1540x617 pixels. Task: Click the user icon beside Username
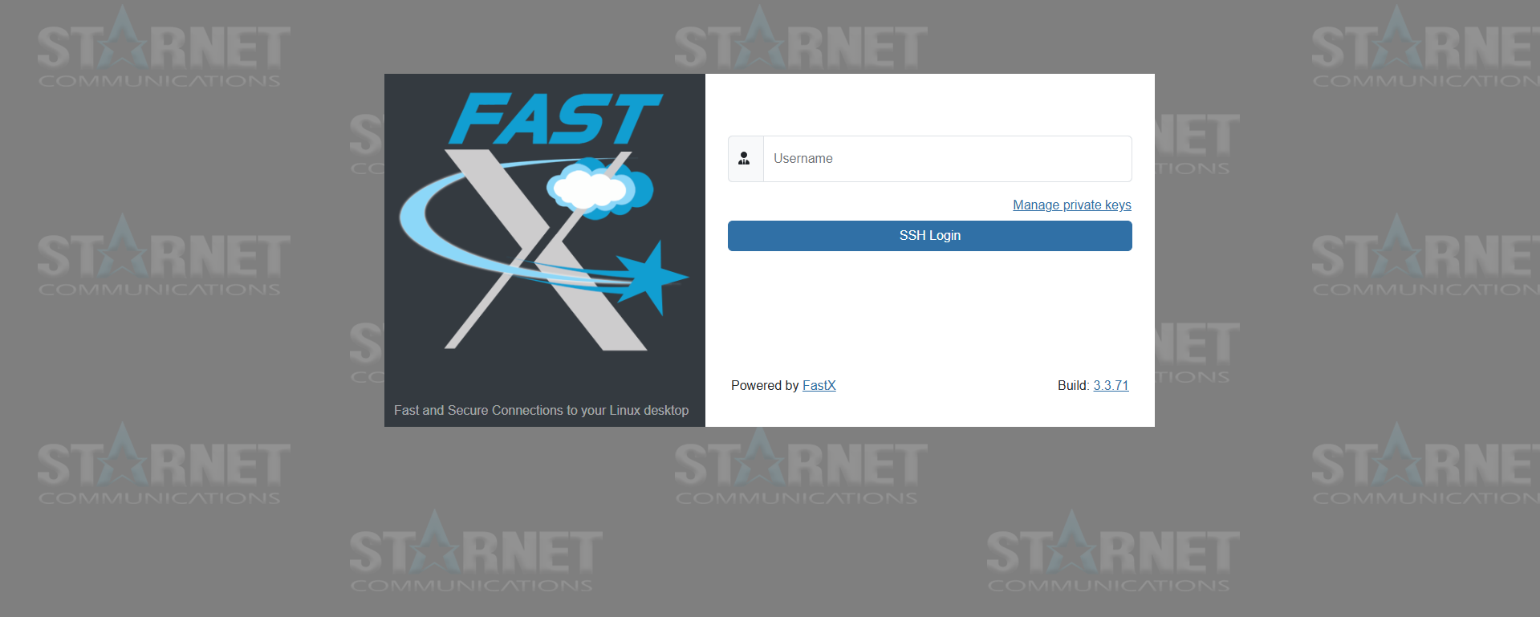tap(745, 159)
